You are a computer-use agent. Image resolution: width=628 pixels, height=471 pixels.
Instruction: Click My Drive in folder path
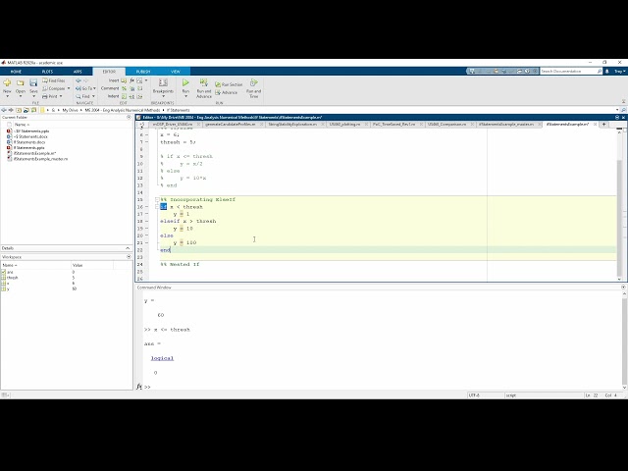pyautogui.click(x=70, y=110)
